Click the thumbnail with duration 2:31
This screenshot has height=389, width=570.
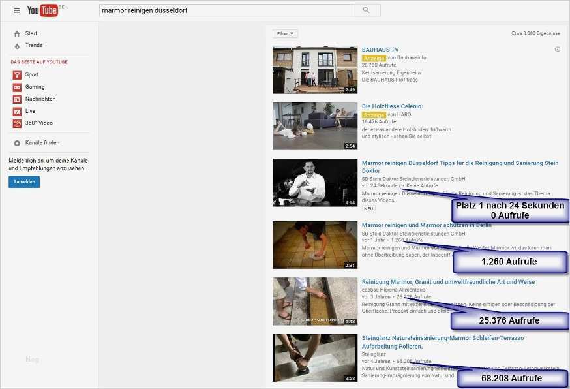point(315,245)
